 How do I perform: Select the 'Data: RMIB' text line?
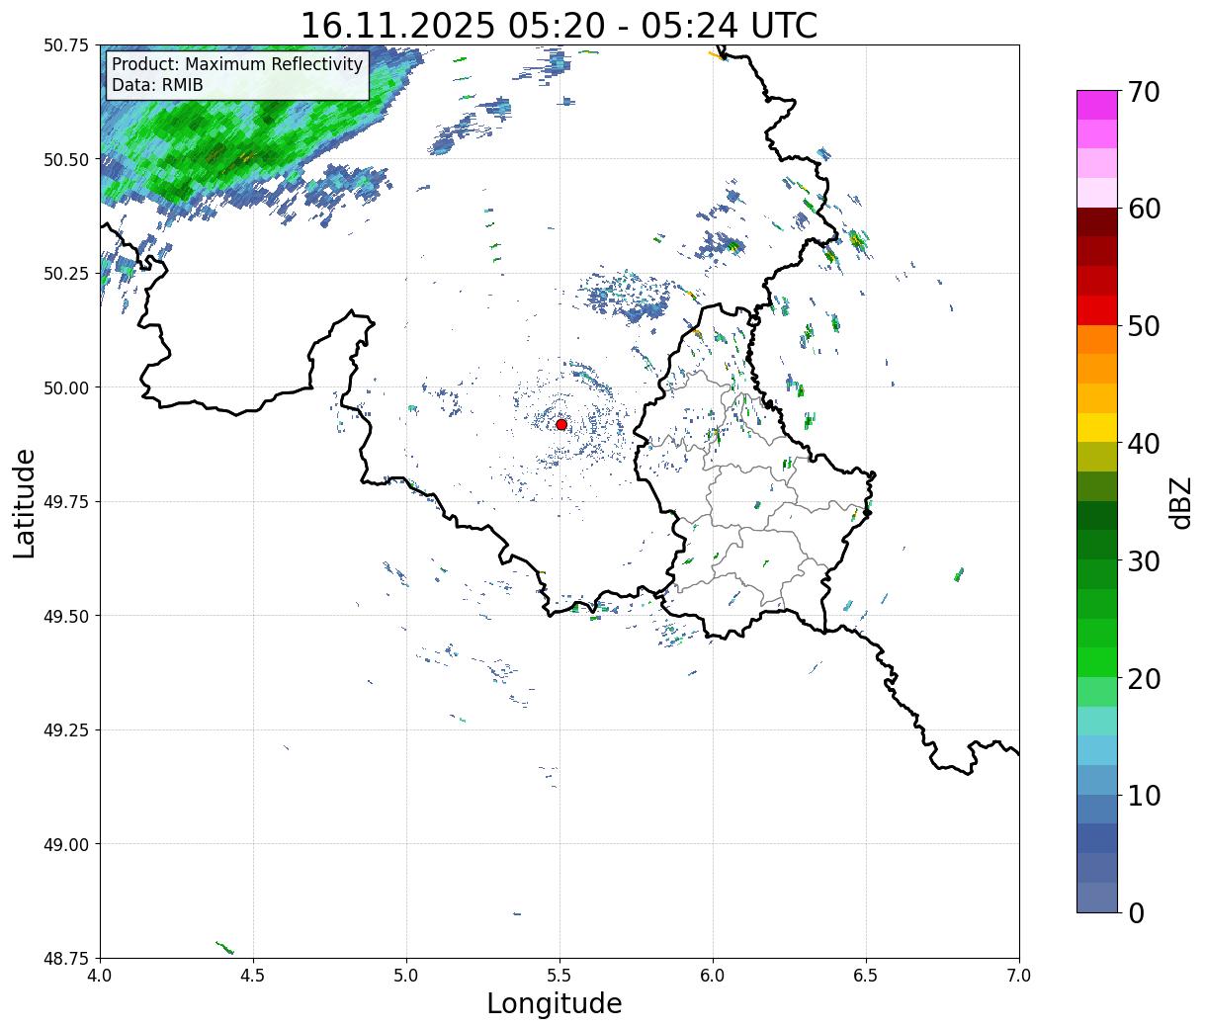pyautogui.click(x=157, y=85)
